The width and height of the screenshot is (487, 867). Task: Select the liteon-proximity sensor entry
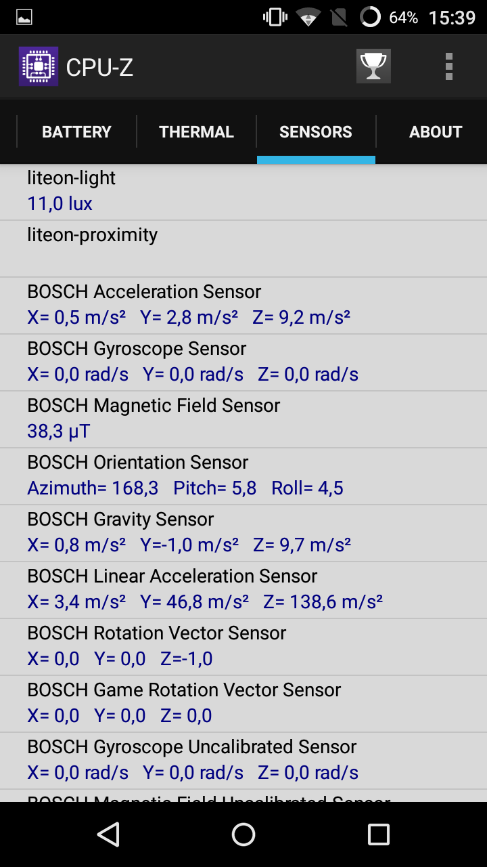tap(243, 249)
